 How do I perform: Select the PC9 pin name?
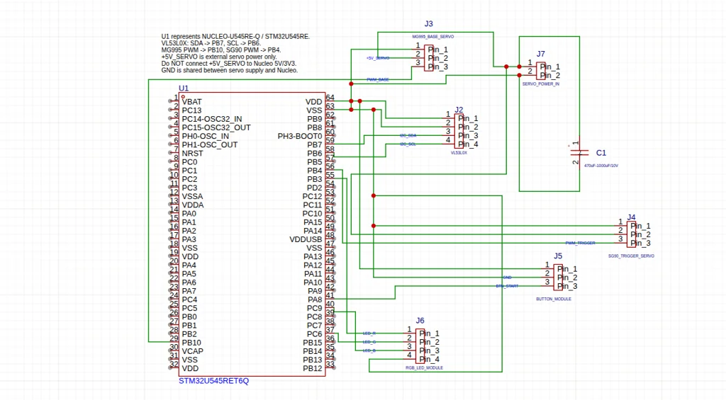(x=314, y=308)
